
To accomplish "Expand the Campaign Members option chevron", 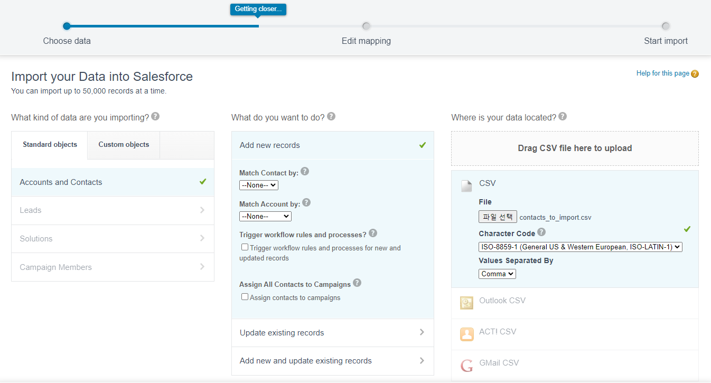I will [202, 267].
